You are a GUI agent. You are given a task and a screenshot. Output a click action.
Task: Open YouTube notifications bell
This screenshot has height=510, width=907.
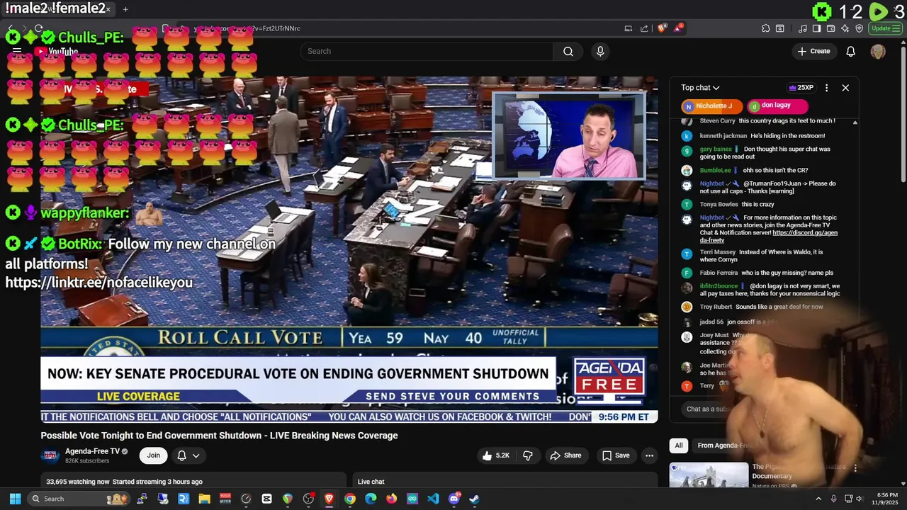point(851,51)
